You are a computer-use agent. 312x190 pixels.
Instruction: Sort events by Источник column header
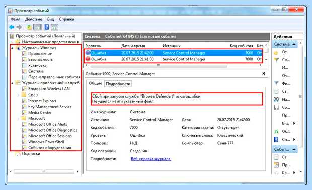point(172,46)
